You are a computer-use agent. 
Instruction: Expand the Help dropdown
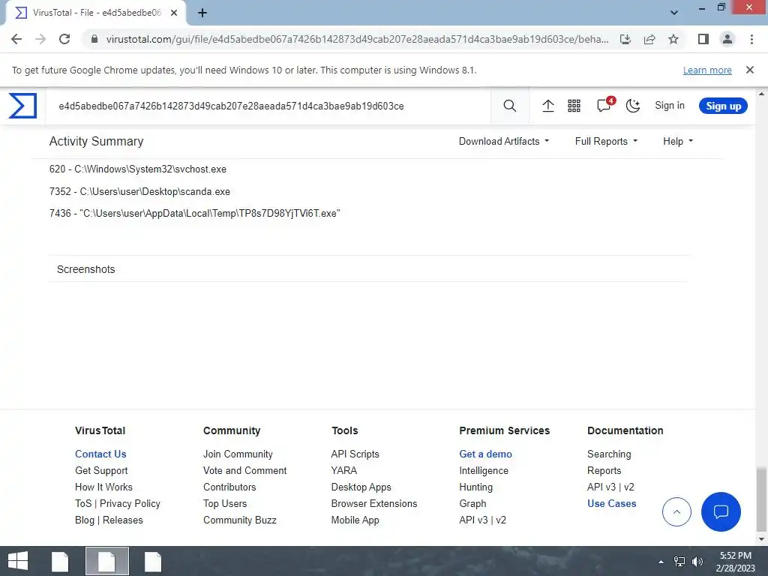click(x=678, y=141)
